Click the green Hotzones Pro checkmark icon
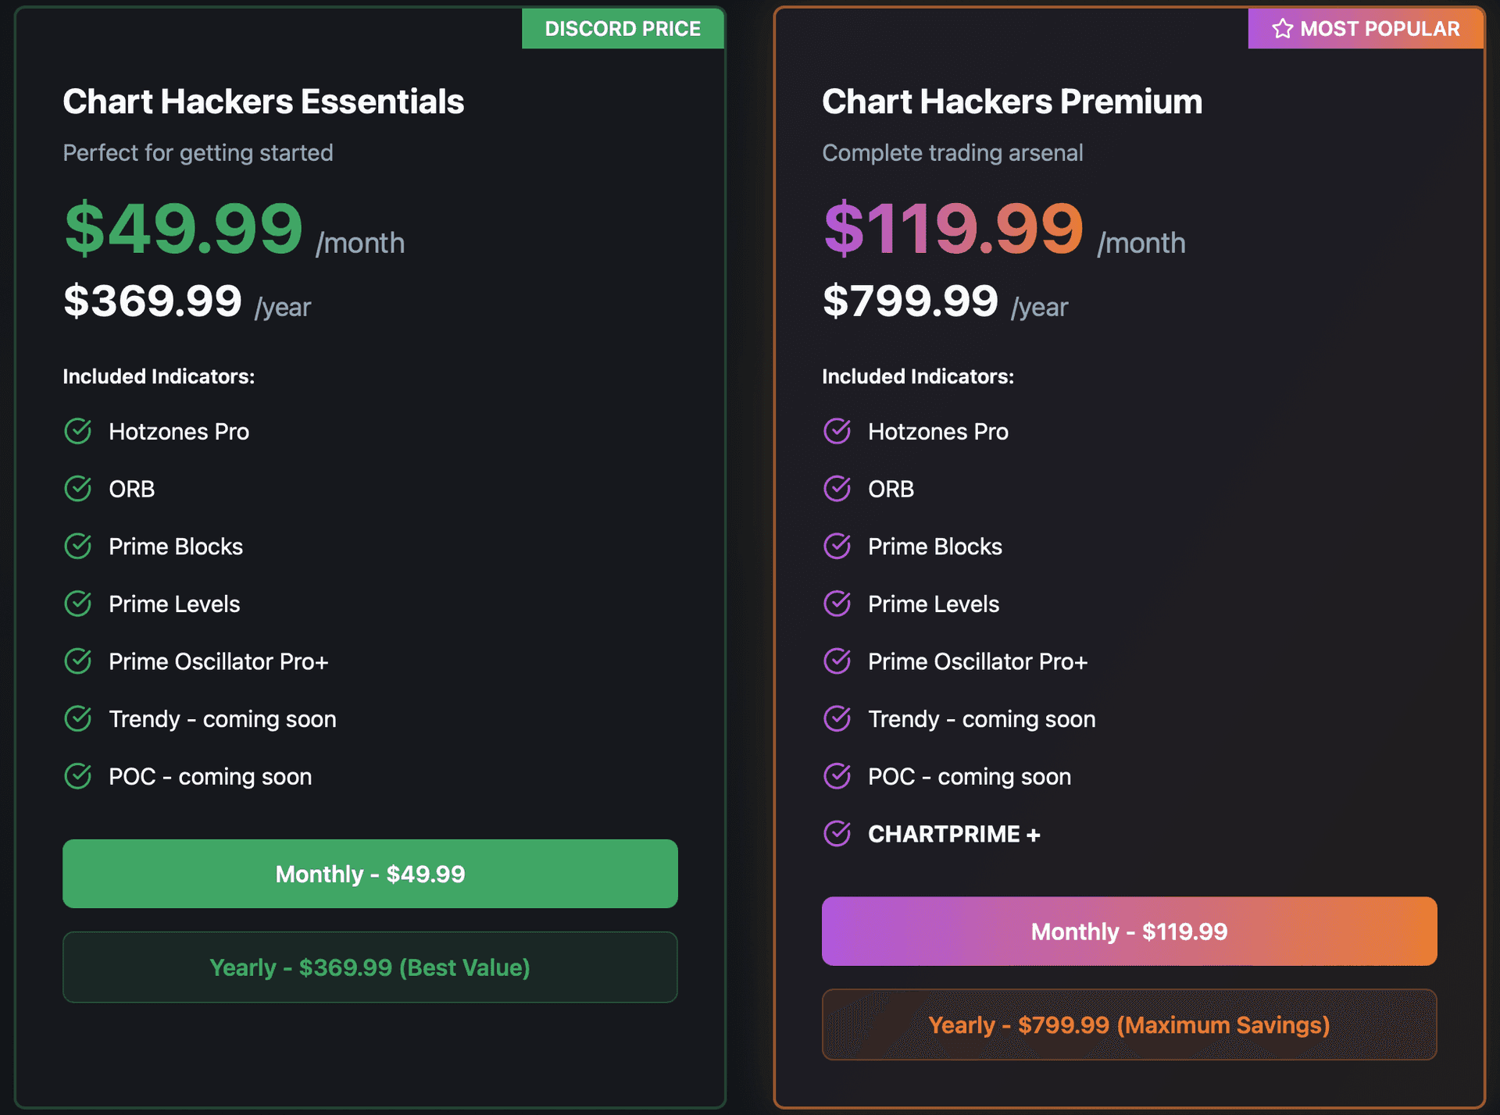 78,431
